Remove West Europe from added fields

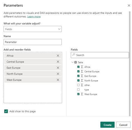[x=58, y=80]
